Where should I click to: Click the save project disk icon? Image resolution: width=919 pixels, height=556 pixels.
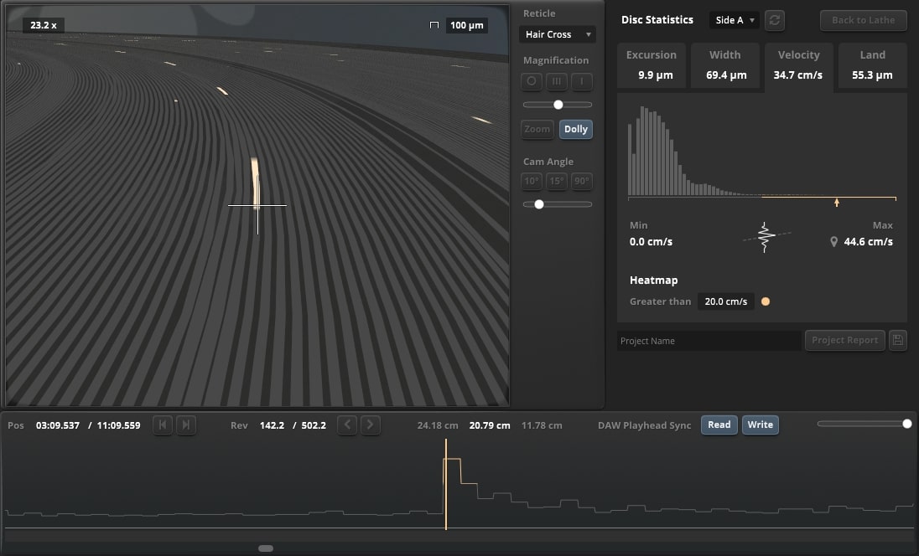pyautogui.click(x=897, y=341)
